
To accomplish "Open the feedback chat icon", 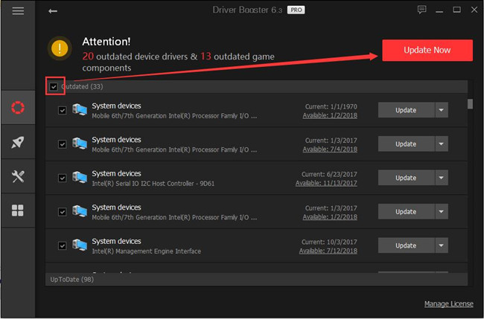I will click(423, 10).
